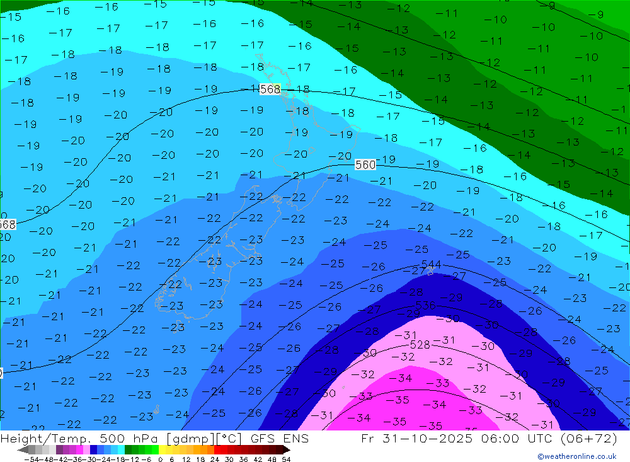Click the 536 height contour label
This screenshot has width=630, height=462.
(425, 306)
